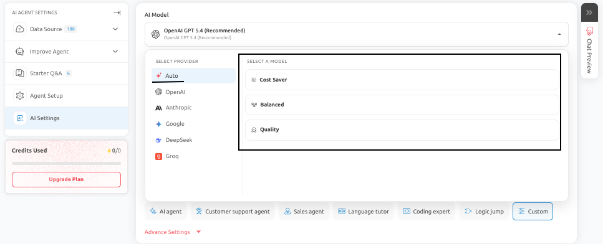This screenshot has width=603, height=244.
Task: Select the Auto provider
Action: click(193, 75)
